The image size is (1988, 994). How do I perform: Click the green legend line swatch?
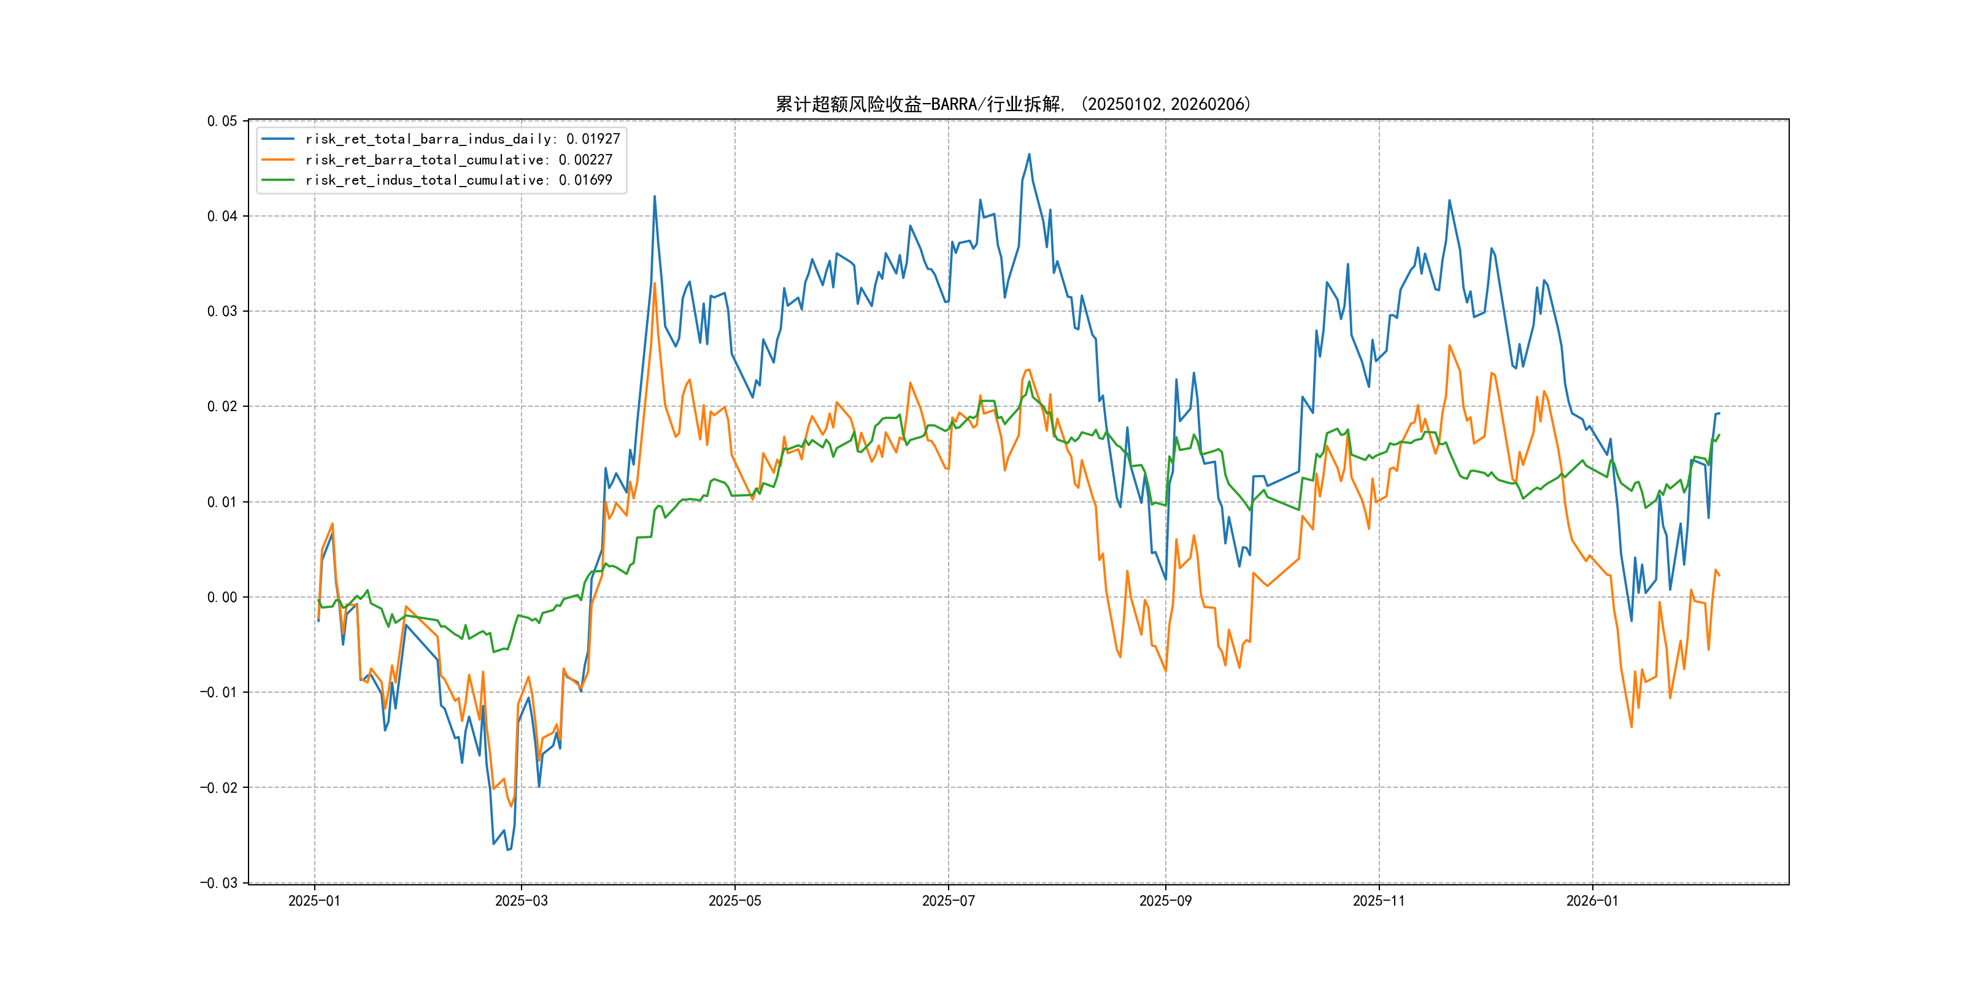pyautogui.click(x=278, y=180)
